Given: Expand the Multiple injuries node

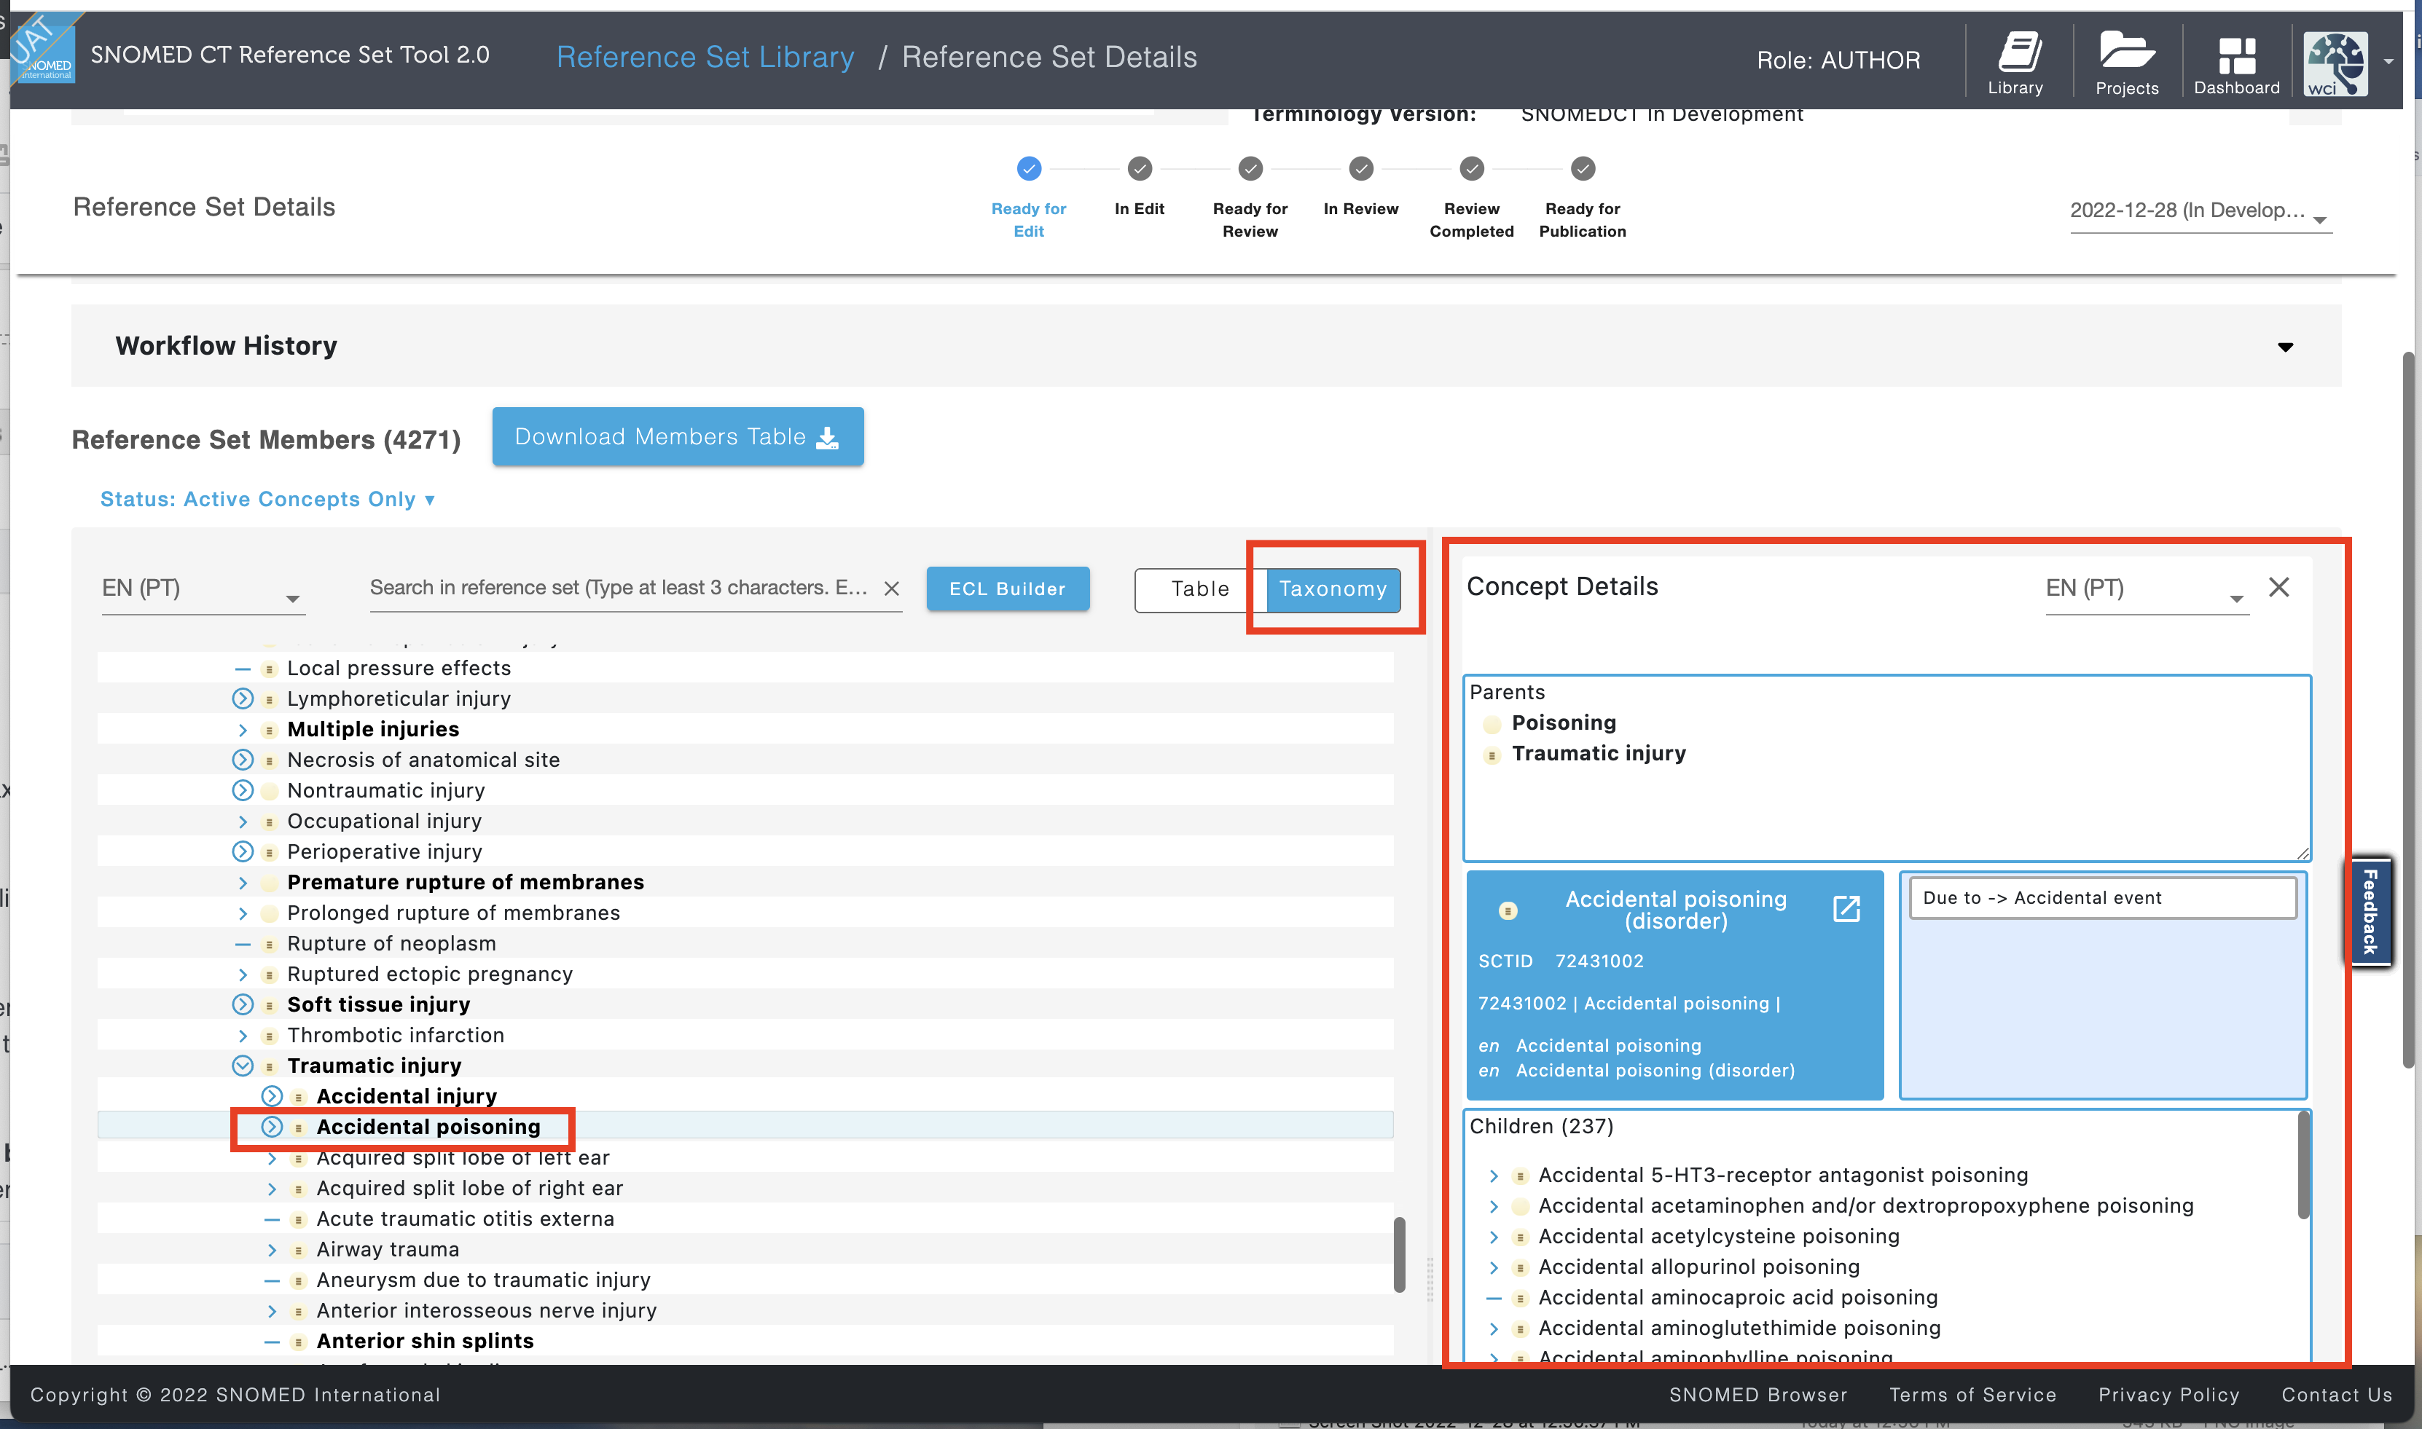Looking at the screenshot, I should point(243,730).
